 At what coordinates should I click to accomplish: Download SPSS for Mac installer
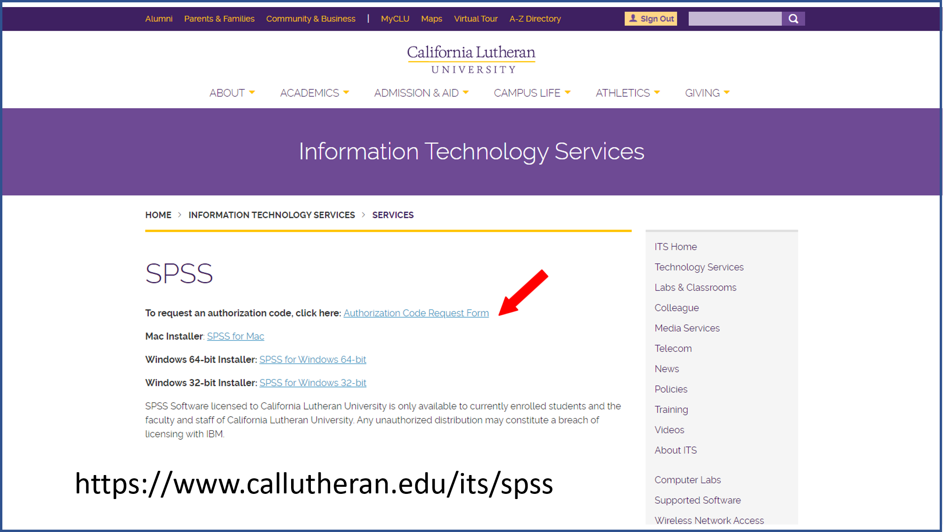[236, 336]
